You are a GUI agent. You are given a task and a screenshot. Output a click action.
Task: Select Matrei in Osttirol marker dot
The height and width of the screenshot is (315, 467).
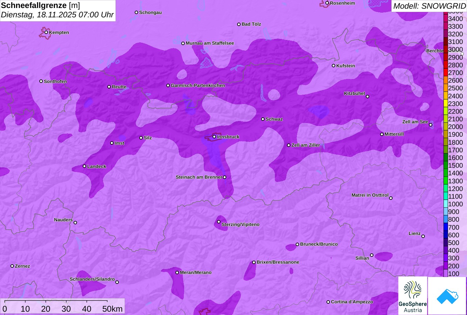[391, 198]
